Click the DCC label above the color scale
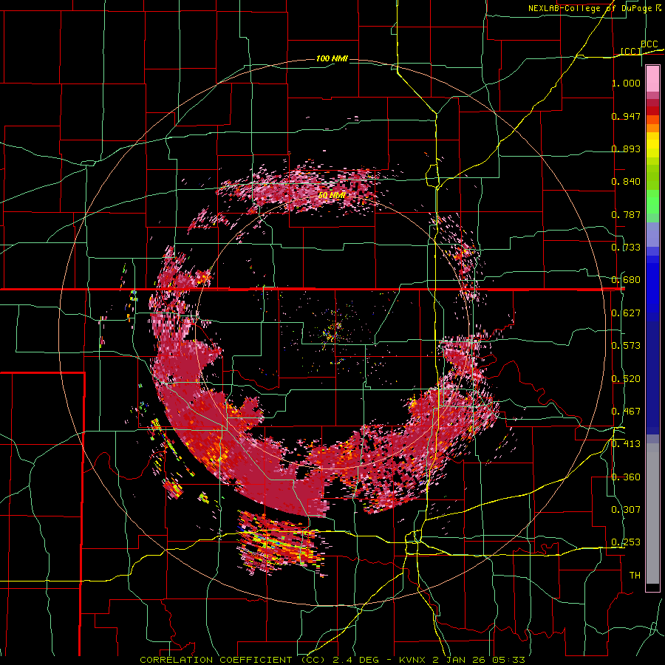Viewport: 665px width, 665px height. click(x=649, y=44)
